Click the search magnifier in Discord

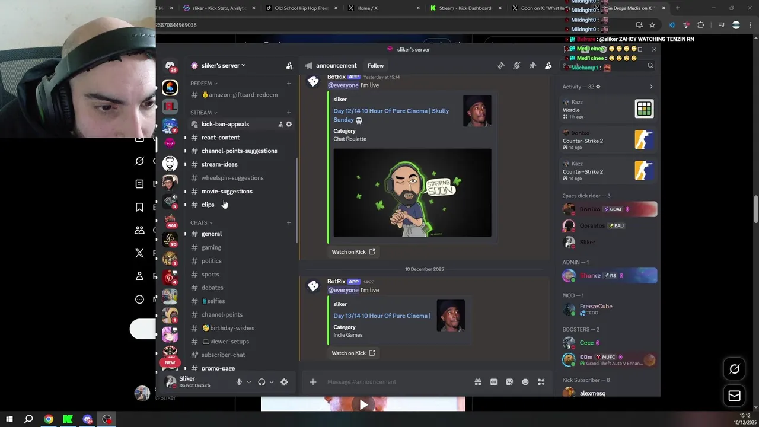[x=650, y=66]
